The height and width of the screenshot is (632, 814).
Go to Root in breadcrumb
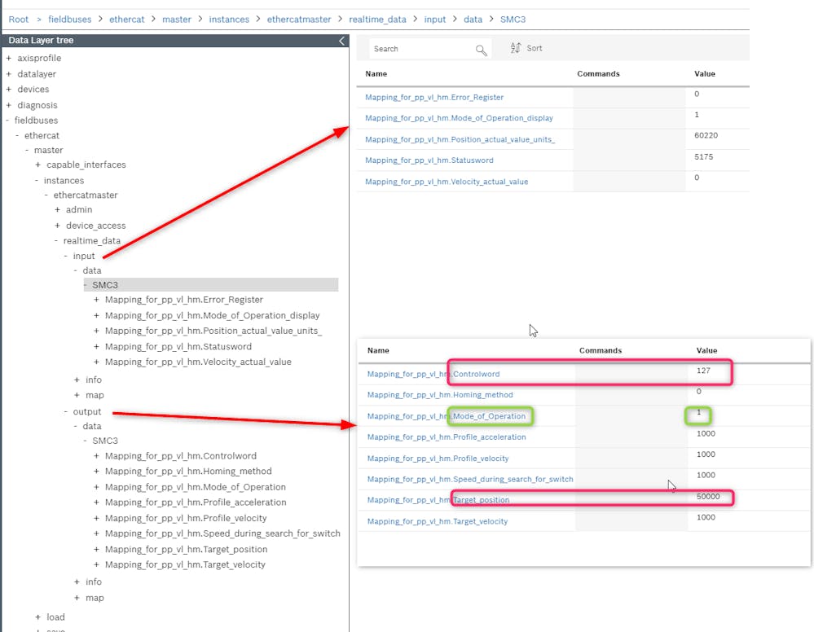[18, 19]
